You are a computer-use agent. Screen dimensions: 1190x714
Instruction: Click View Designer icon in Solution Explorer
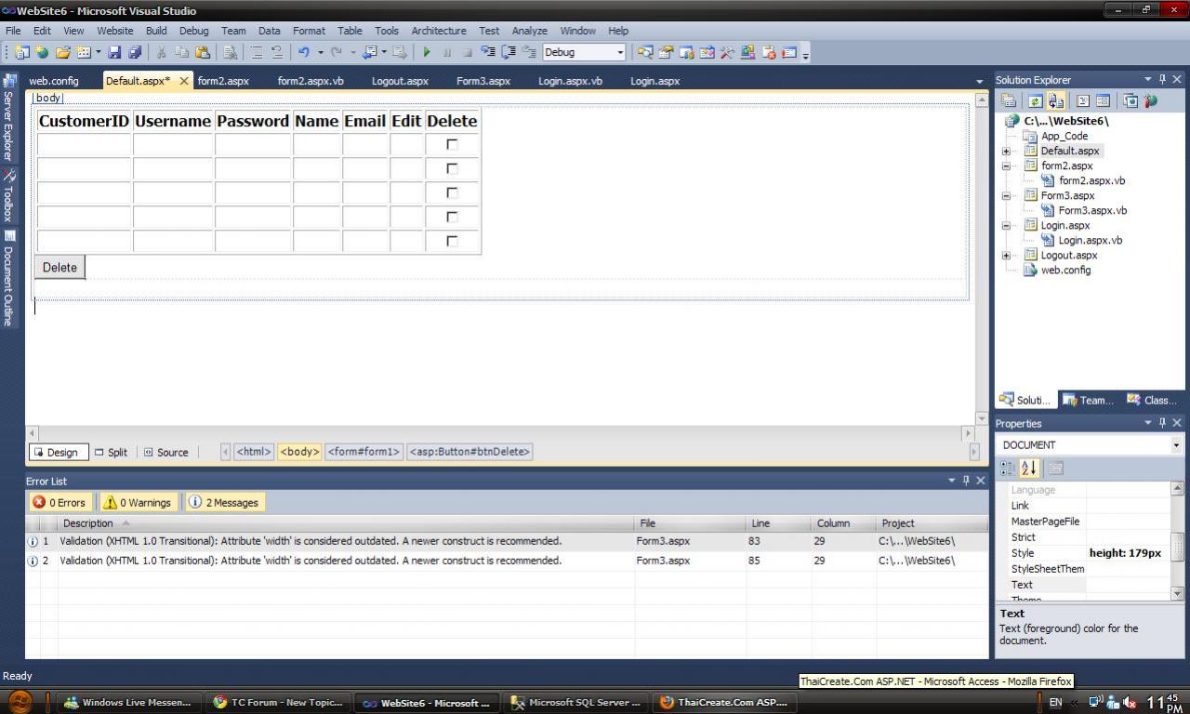point(1103,101)
